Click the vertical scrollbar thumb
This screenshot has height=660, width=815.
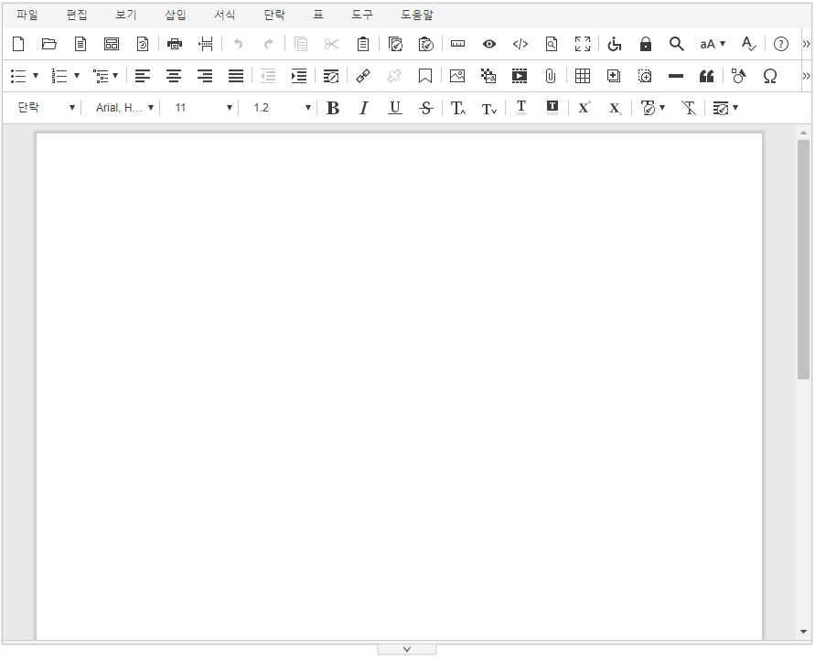pyautogui.click(x=803, y=259)
